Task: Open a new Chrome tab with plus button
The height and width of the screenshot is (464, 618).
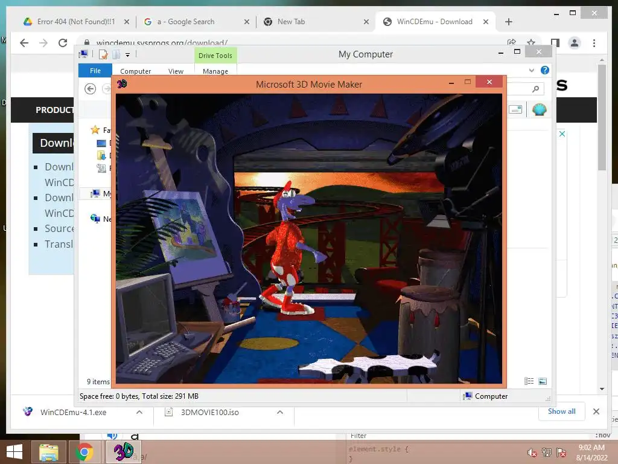Action: pyautogui.click(x=508, y=22)
